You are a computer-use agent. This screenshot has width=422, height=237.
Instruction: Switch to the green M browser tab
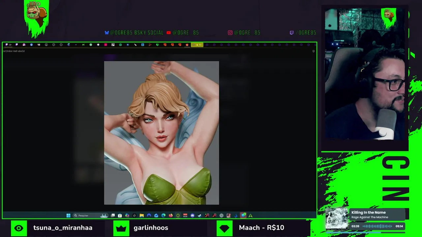[x=83, y=45]
